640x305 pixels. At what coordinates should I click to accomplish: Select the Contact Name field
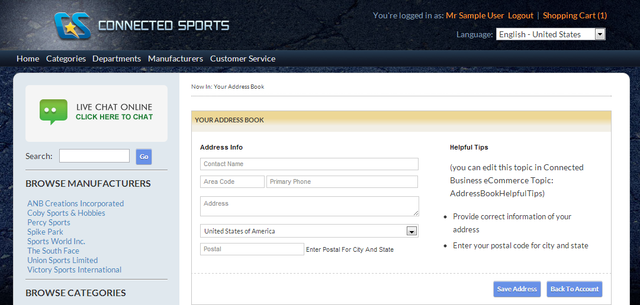(x=309, y=164)
